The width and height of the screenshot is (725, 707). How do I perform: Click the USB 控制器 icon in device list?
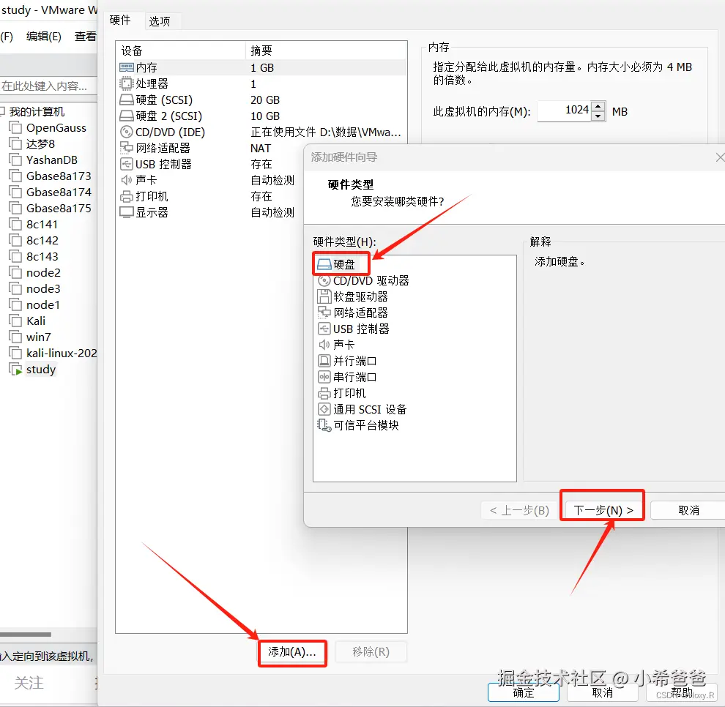pyautogui.click(x=126, y=164)
